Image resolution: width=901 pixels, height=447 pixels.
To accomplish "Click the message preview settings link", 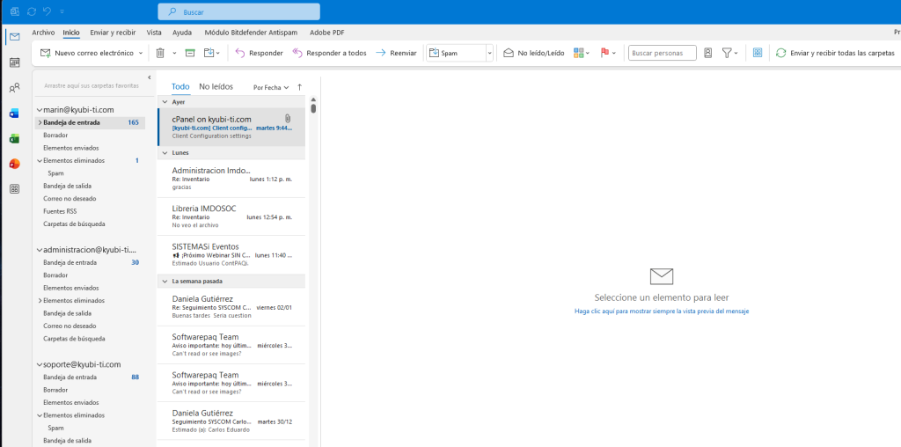I will click(x=661, y=311).
